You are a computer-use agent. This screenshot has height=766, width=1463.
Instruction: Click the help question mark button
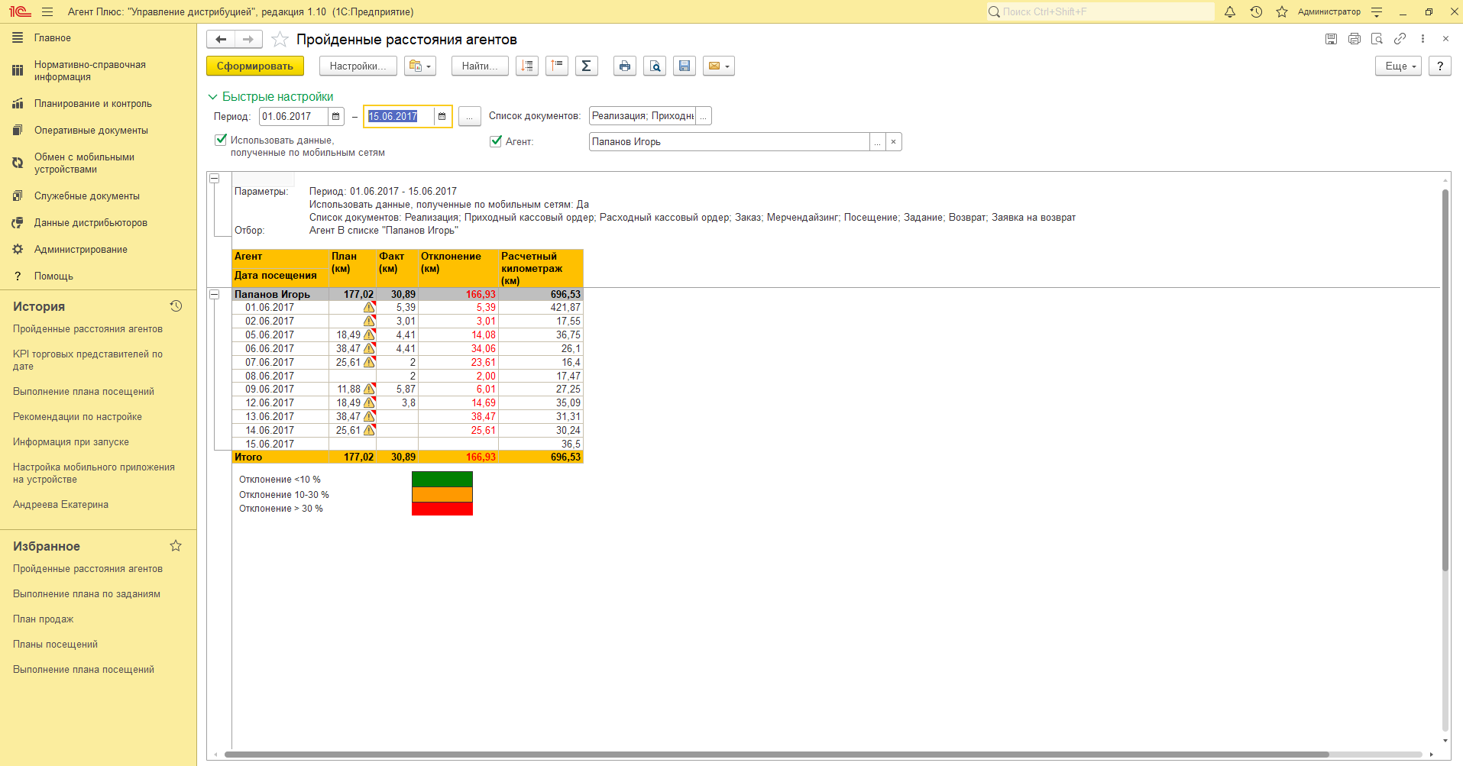pyautogui.click(x=1440, y=66)
